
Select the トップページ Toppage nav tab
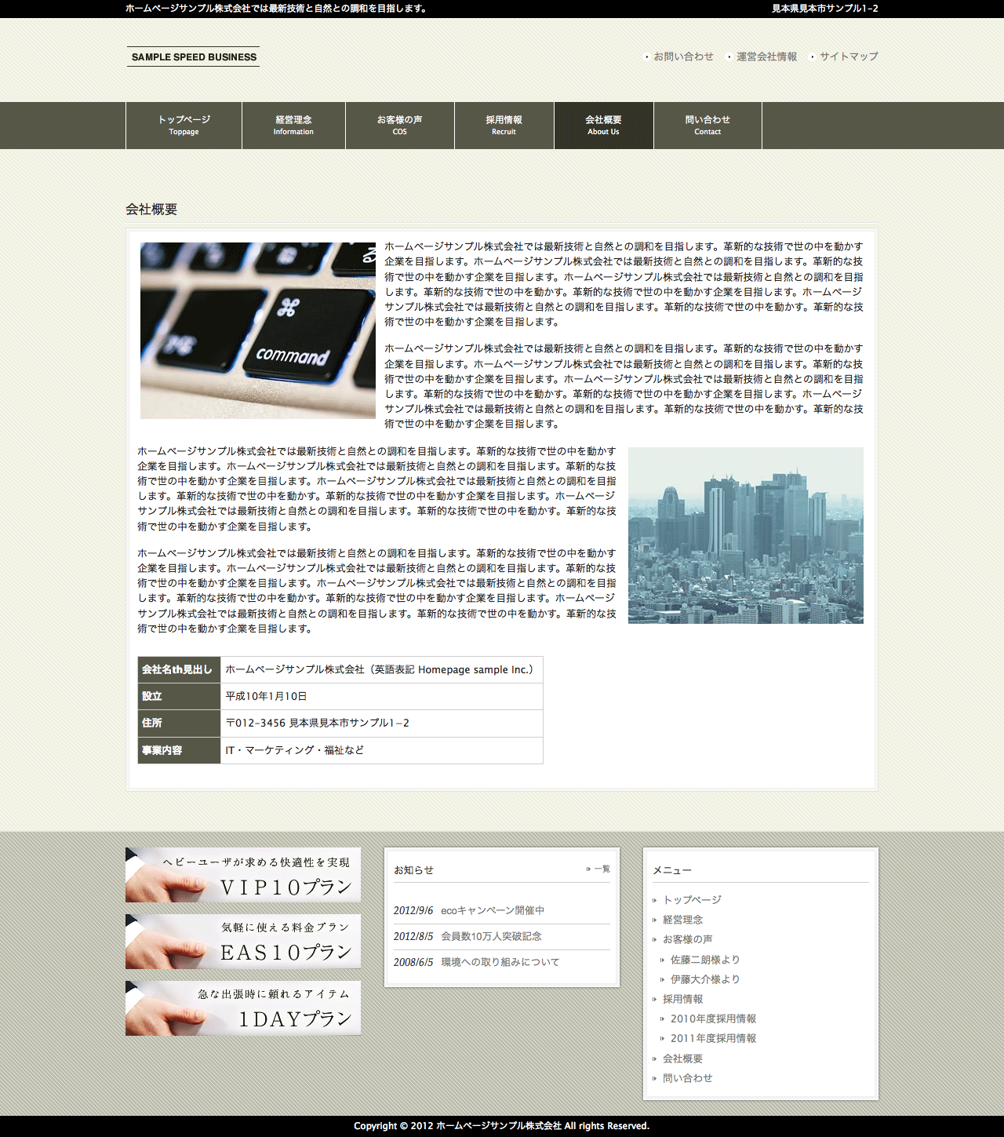point(184,126)
